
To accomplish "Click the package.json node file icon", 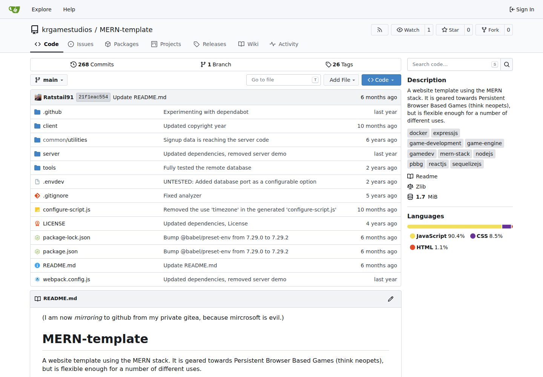I will (x=37, y=251).
